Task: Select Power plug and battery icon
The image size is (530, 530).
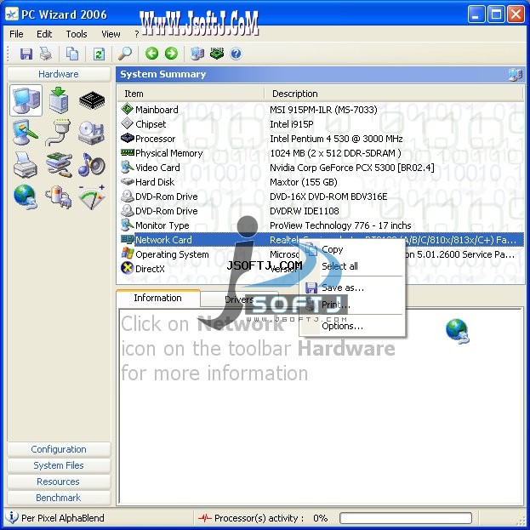Action: (58, 197)
